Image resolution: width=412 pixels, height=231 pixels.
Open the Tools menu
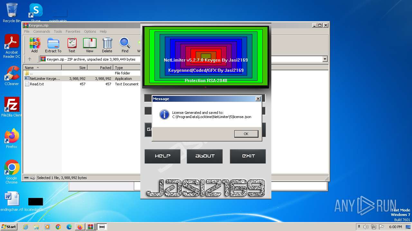(x=58, y=31)
